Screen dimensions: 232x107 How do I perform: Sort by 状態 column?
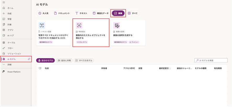click(x=140, y=69)
